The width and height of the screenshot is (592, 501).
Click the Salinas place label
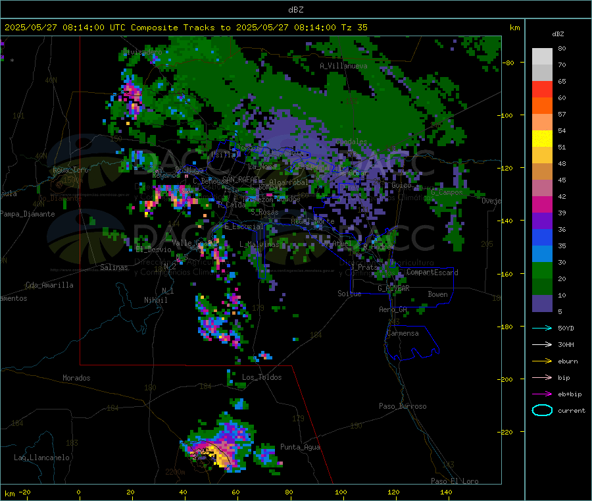pos(114,267)
